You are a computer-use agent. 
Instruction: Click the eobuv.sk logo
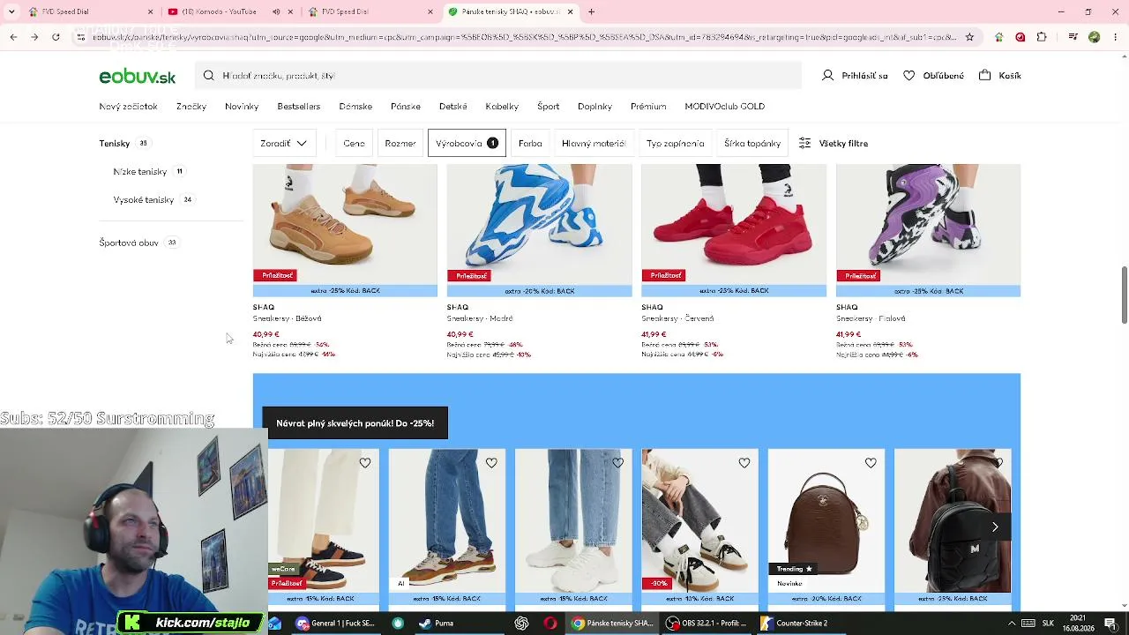(x=138, y=77)
